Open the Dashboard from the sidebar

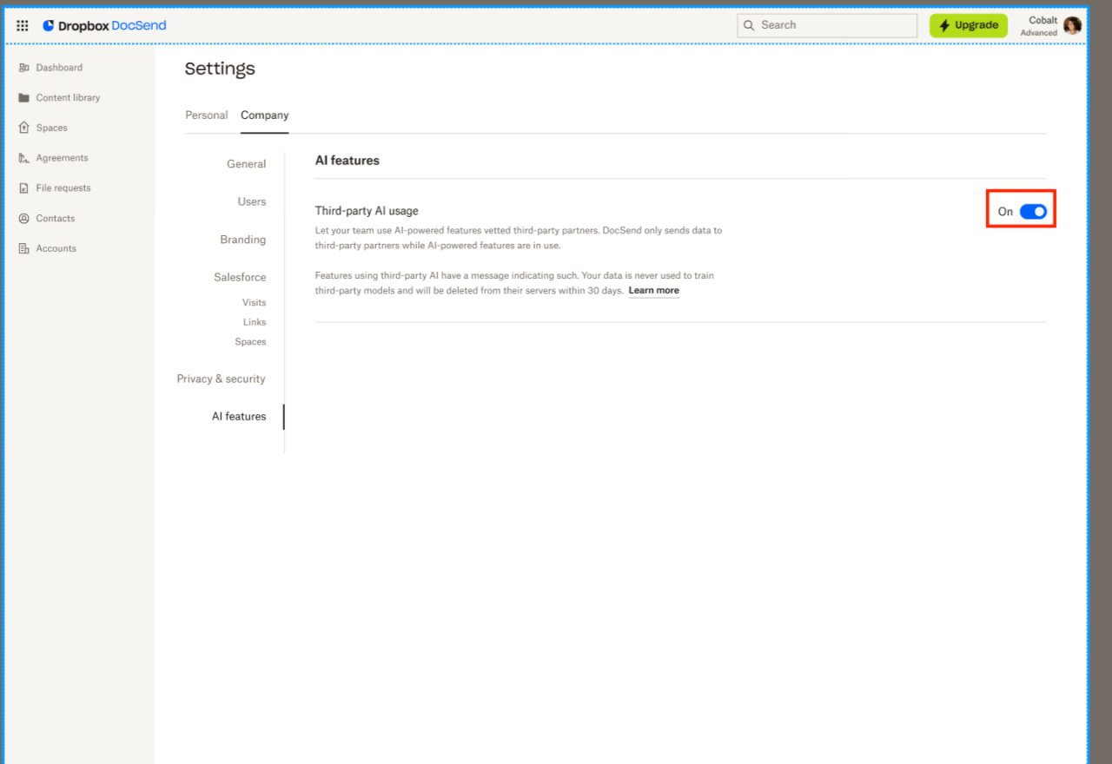tap(59, 67)
